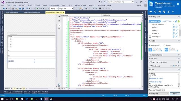The image size is (181, 101).
Task: Open the Output tab
Action: point(34,92)
